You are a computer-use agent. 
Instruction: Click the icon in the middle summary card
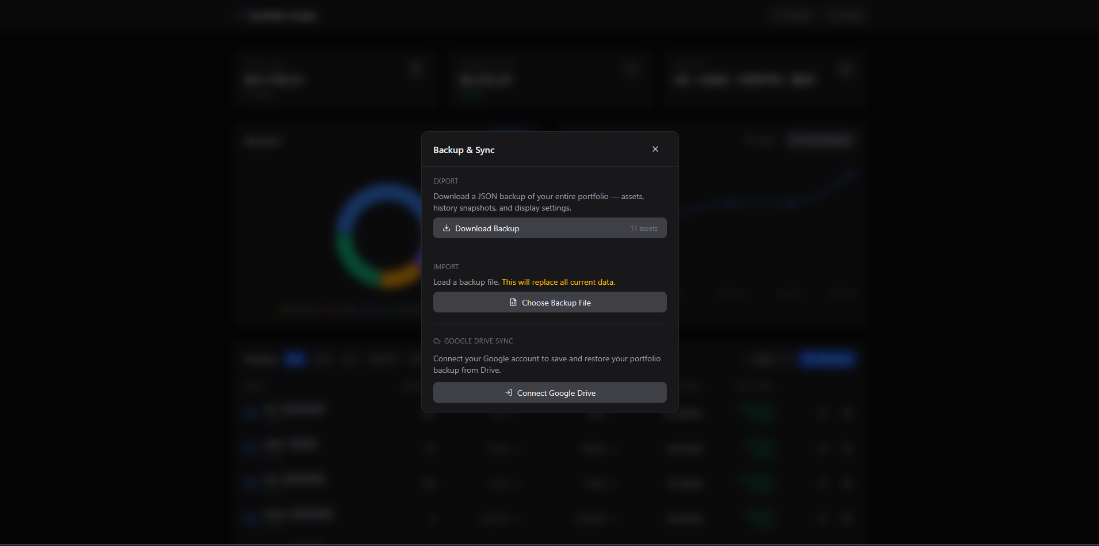pyautogui.click(x=631, y=68)
